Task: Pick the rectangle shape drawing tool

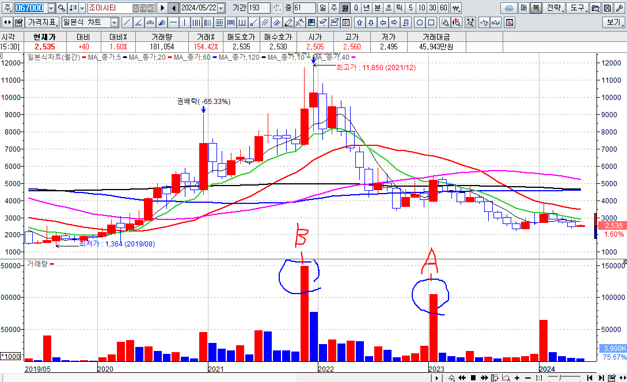Action: [x=431, y=22]
